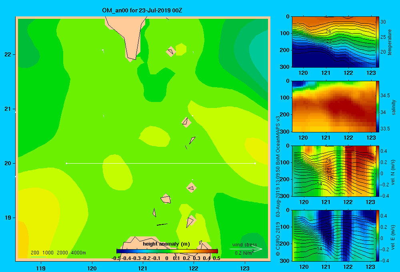The image size is (400, 272).
Task: Click longitude label 119 on main map
Action: 41,268
